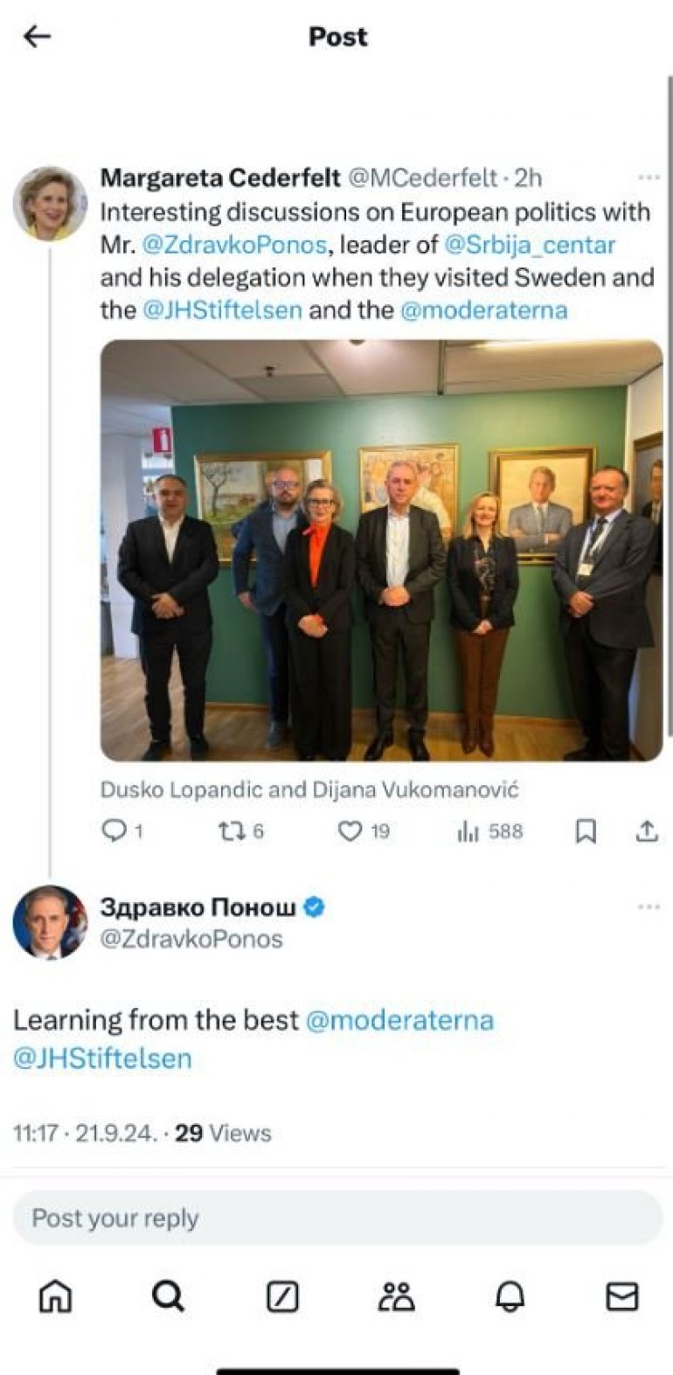Open more options for Margareta Cederfelt's post
This screenshot has height=1375, width=673.
point(649,177)
